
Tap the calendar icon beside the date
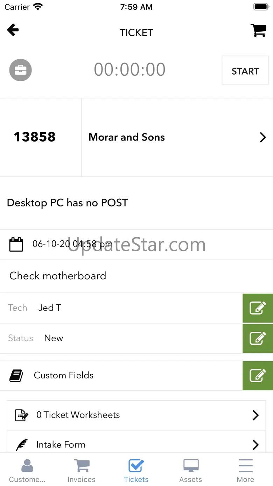pos(16,244)
